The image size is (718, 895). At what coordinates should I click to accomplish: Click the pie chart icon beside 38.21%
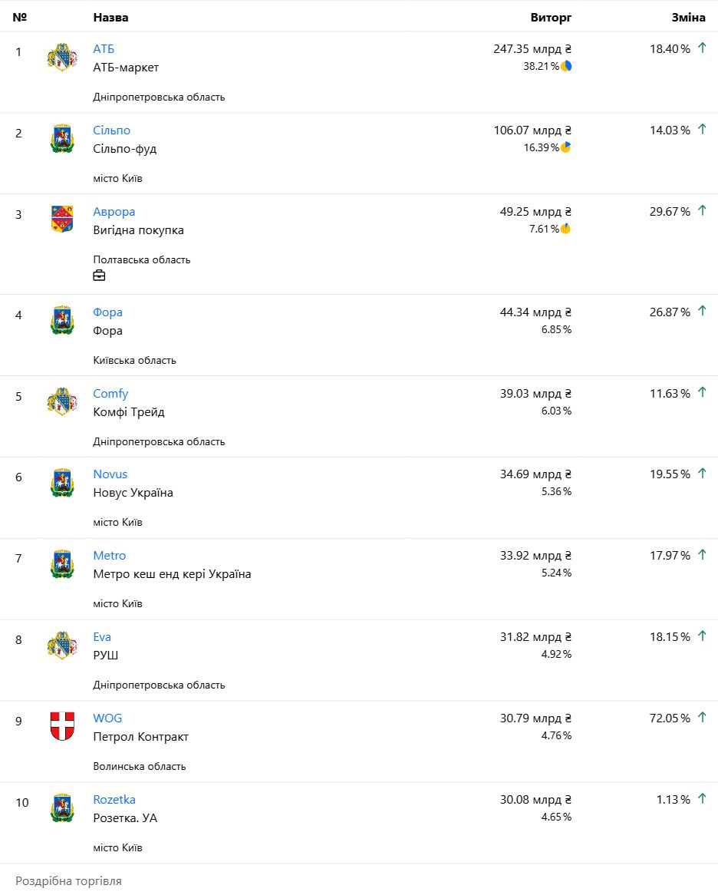click(566, 66)
